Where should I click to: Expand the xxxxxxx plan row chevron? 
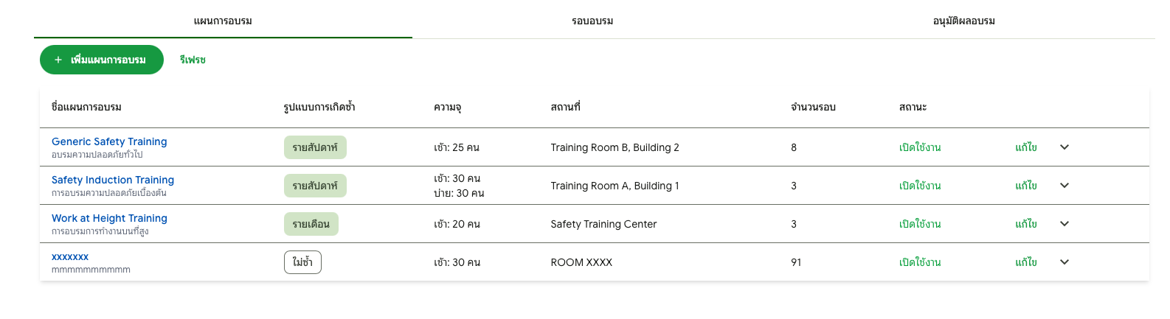point(1064,262)
